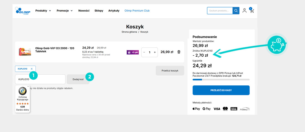This screenshot has height=132, width=305.
Task: Click the purple +5 pkt gift badge
Action: pyautogui.click(x=133, y=52)
